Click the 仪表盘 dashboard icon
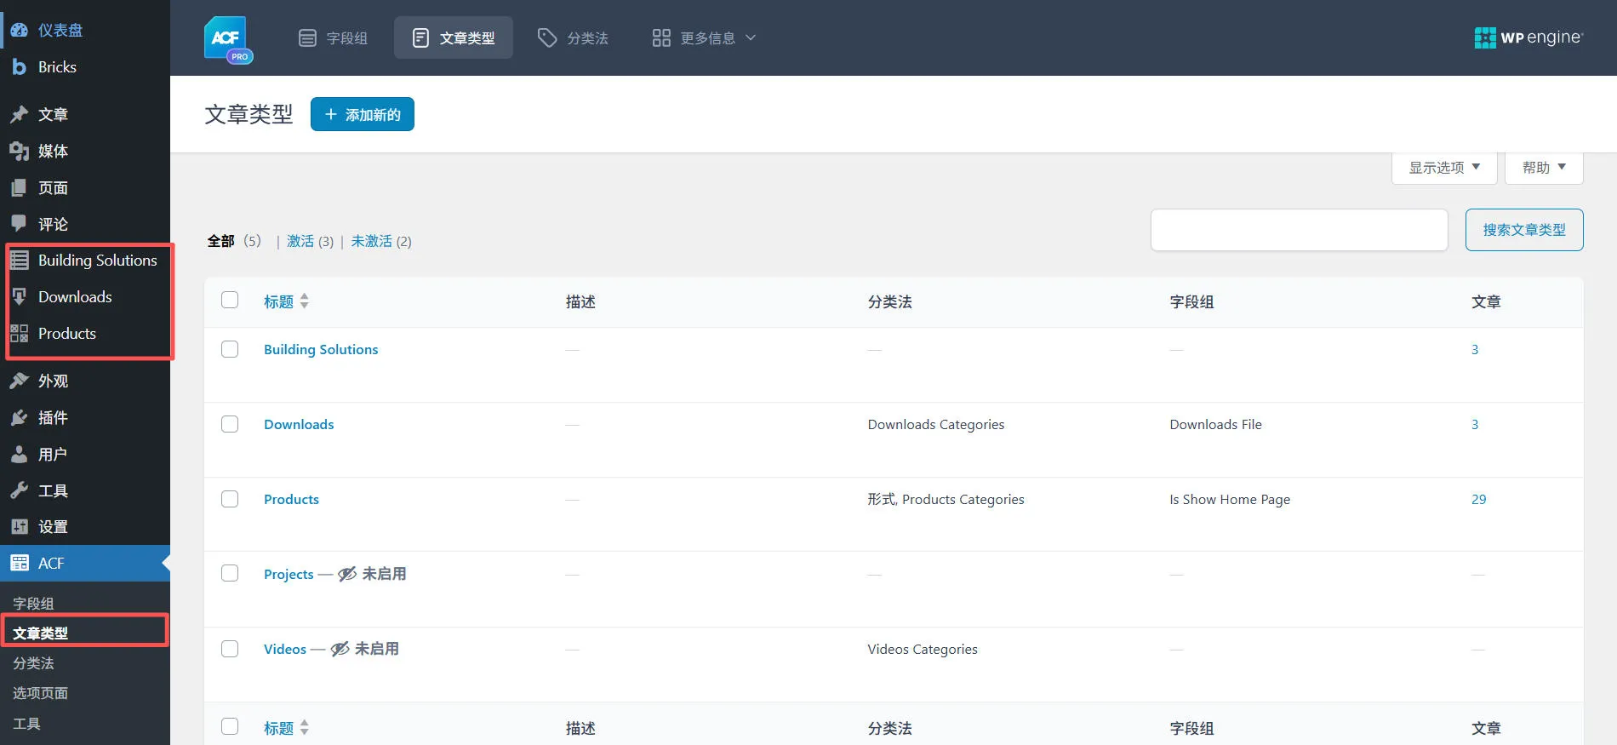 [20, 30]
